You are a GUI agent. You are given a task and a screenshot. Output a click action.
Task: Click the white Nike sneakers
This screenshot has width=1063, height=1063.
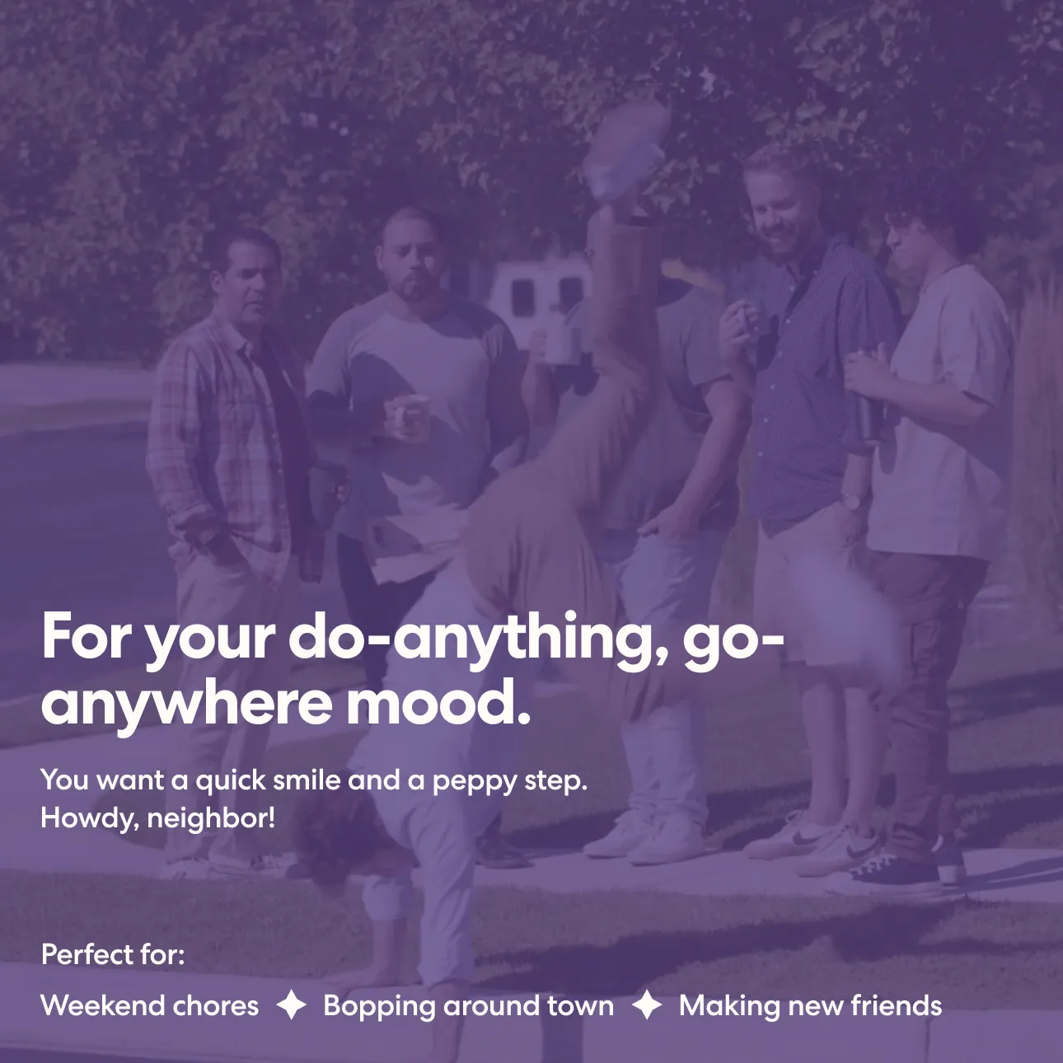point(816,843)
